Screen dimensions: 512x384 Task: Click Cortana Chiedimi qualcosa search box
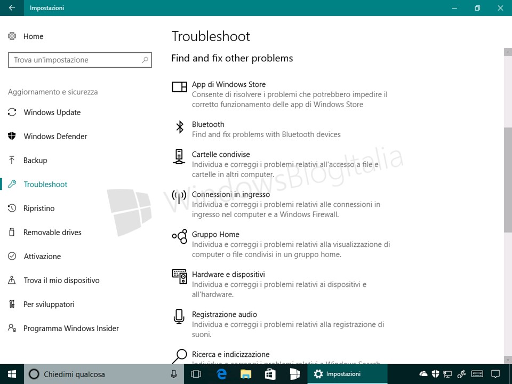click(104, 374)
